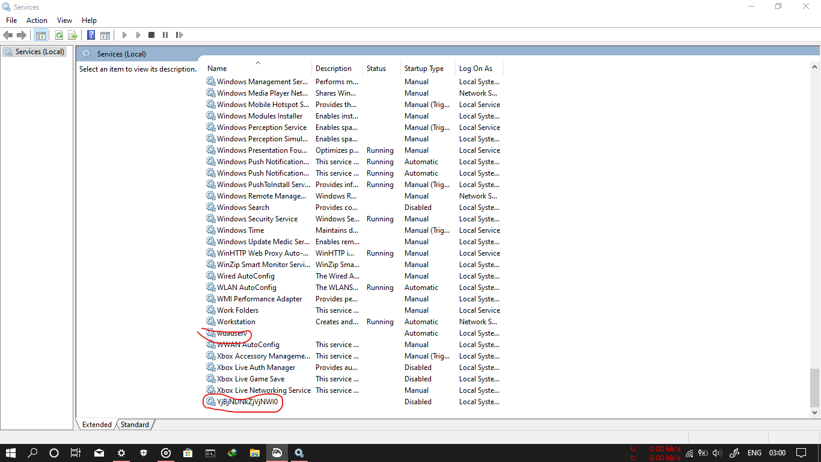Click the Export List toolbar icon
The image size is (821, 462).
[x=73, y=35]
